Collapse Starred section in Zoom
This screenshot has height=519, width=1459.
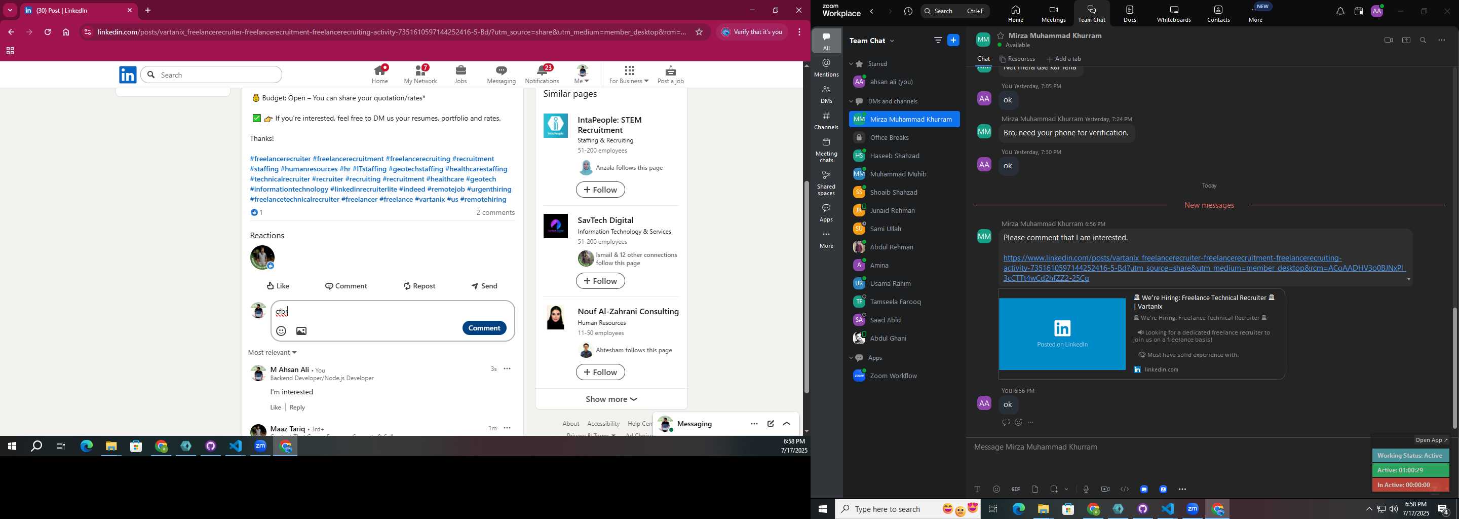pos(851,64)
